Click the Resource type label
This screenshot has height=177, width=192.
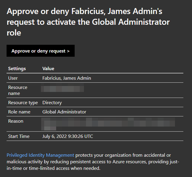pyautogui.click(x=23, y=103)
